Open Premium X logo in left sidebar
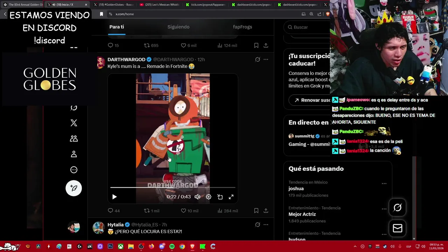The width and height of the screenshot is (448, 252). pos(73,123)
